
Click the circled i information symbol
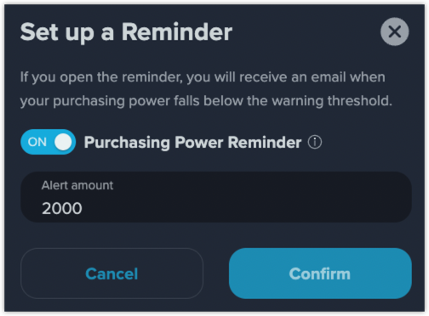coord(315,142)
